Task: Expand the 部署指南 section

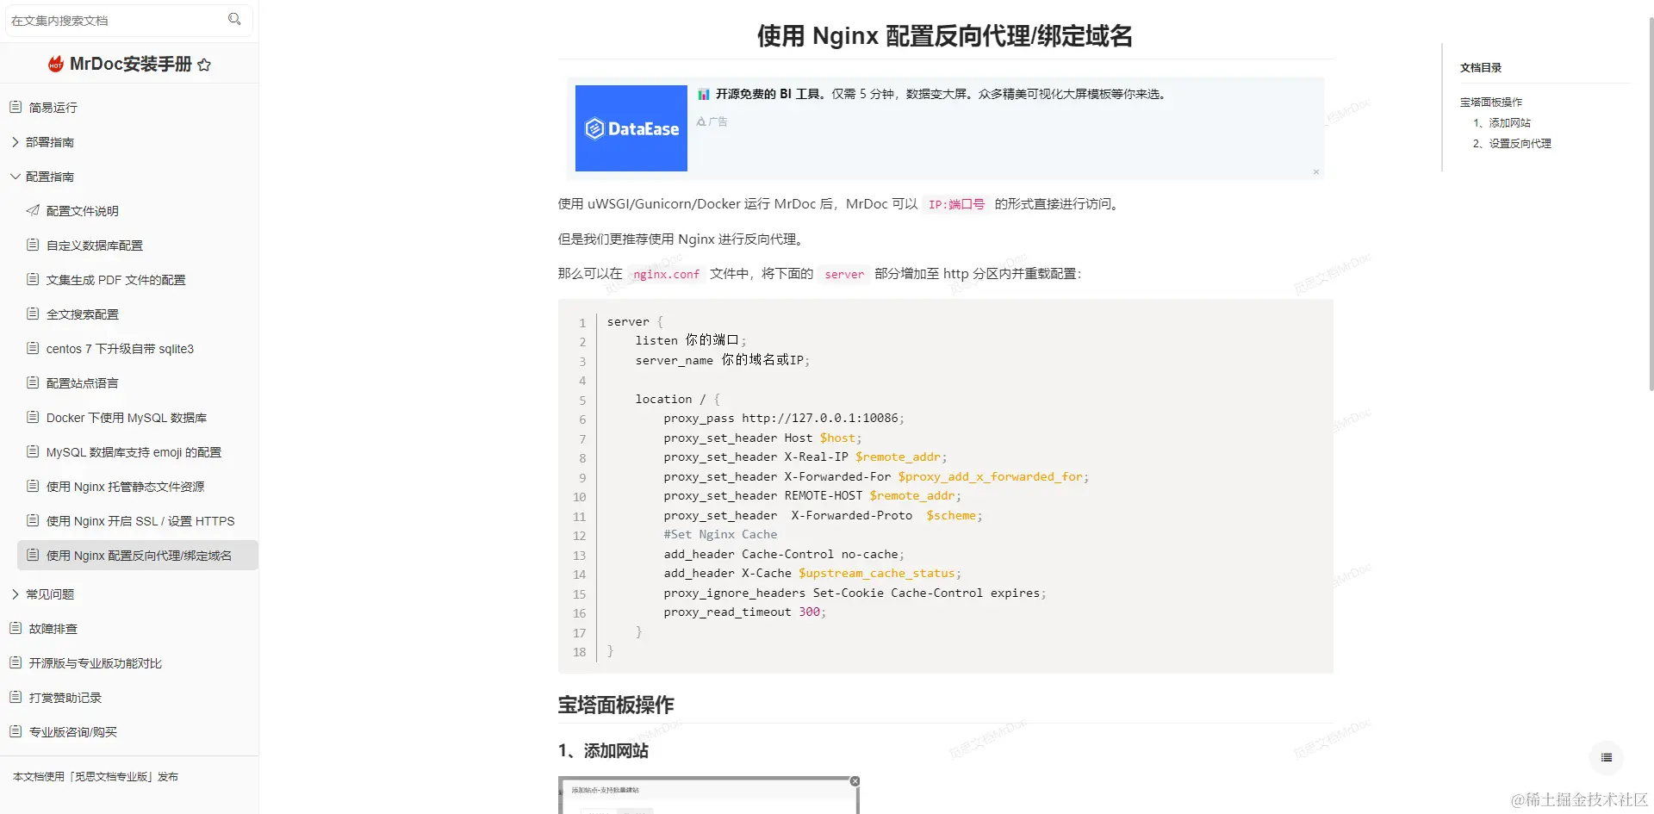Action: click(x=15, y=141)
